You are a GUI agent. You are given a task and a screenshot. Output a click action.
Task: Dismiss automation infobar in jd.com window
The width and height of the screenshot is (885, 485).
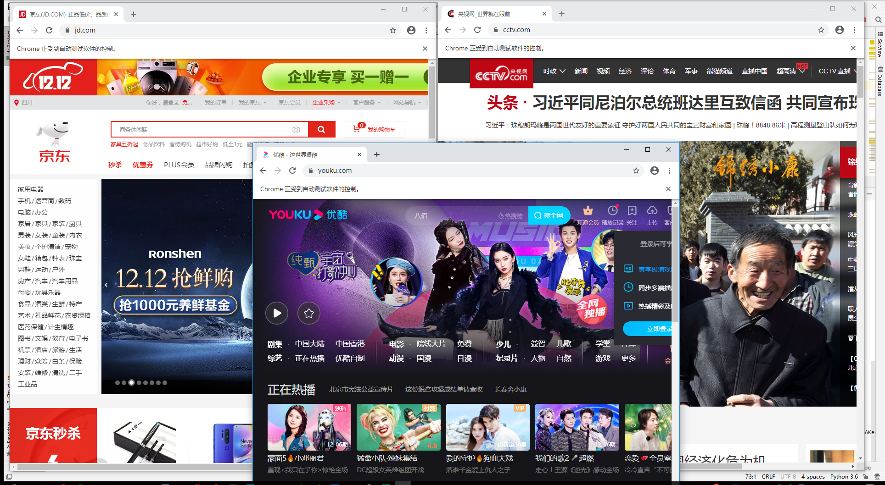[x=425, y=49]
